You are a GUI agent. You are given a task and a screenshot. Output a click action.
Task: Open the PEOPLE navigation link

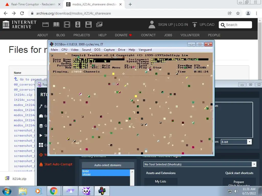[x=214, y=35]
